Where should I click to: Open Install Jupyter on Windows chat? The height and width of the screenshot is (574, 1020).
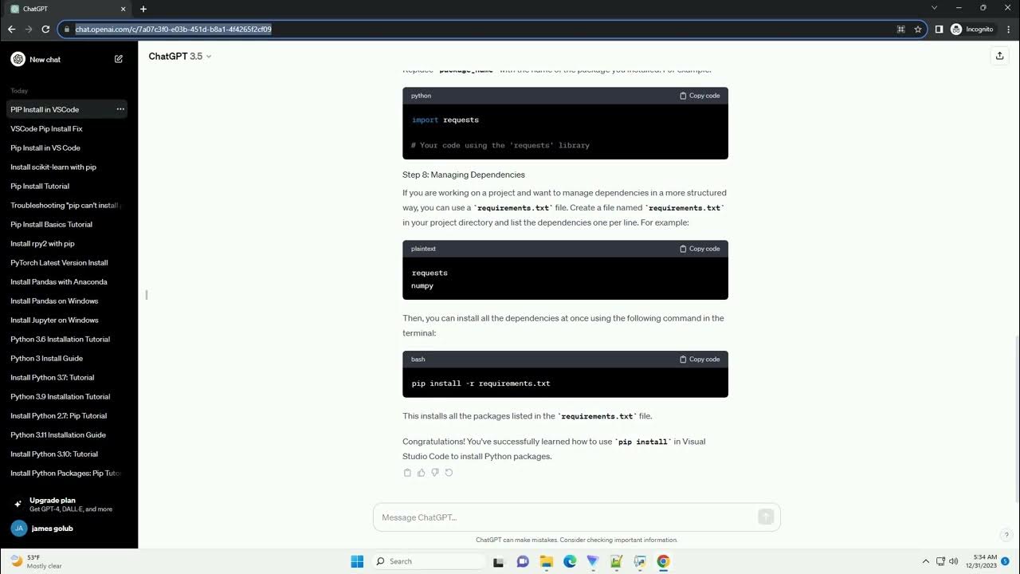[67, 320]
